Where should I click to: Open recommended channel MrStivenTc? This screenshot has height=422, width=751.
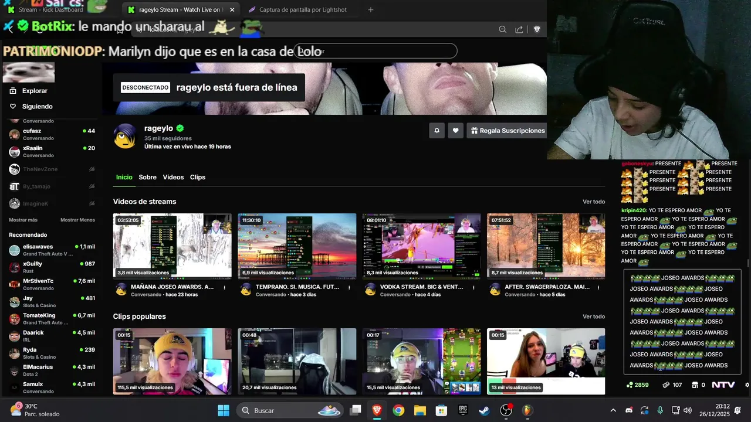click(52, 284)
